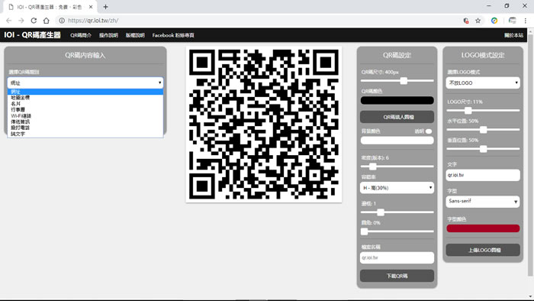Open the error correction dropdown H (30%)
Image resolution: width=534 pixels, height=301 pixels.
(x=397, y=188)
